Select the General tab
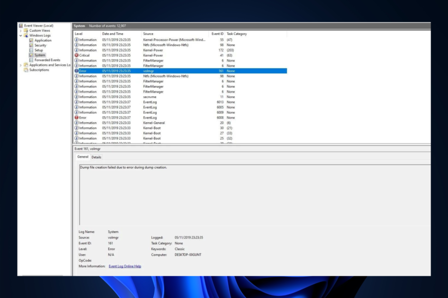This screenshot has height=298, width=448. tap(82, 157)
